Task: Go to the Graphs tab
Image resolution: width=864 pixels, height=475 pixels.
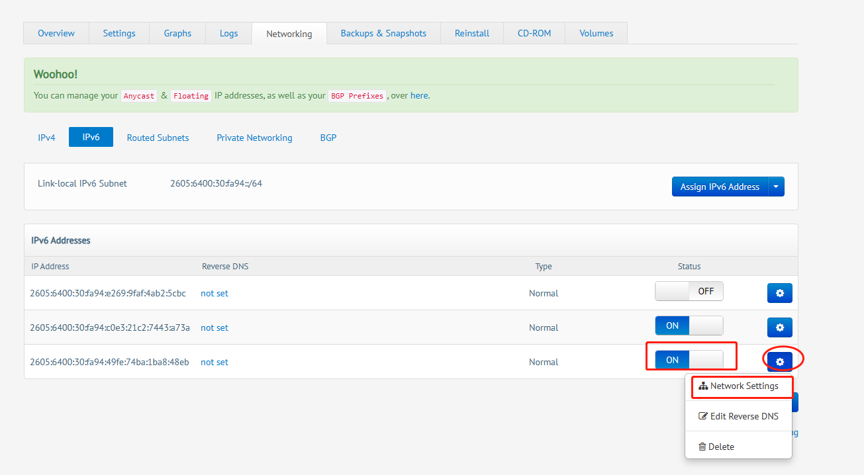Action: coord(177,33)
